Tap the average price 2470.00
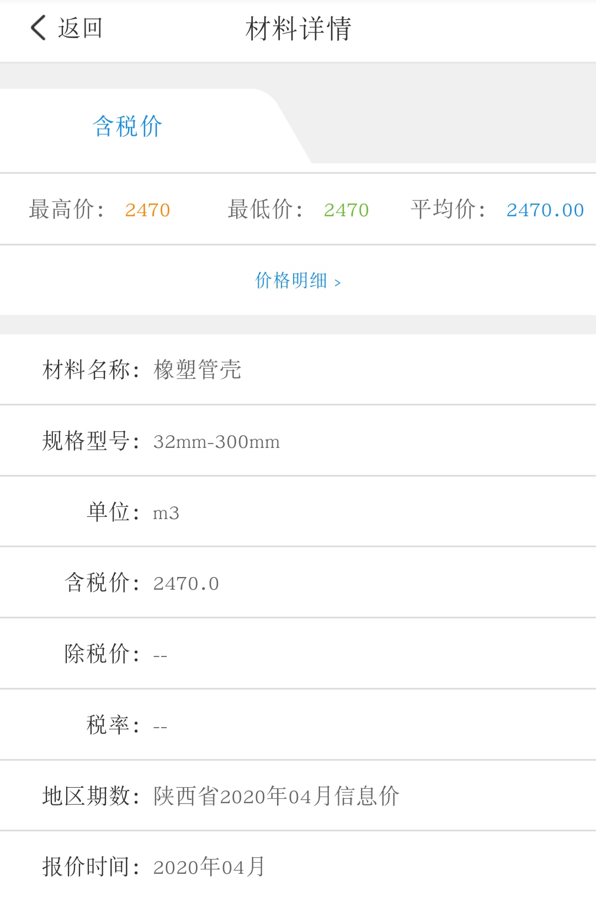Viewport: 596px width, 897px height. tap(545, 210)
